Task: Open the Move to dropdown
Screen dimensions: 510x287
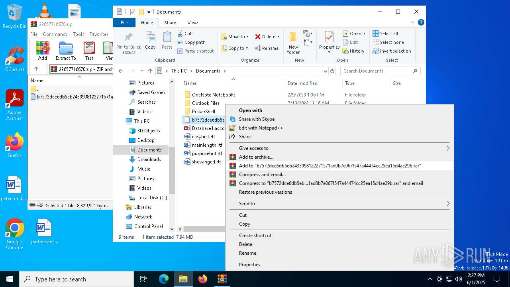Action: click(235, 37)
